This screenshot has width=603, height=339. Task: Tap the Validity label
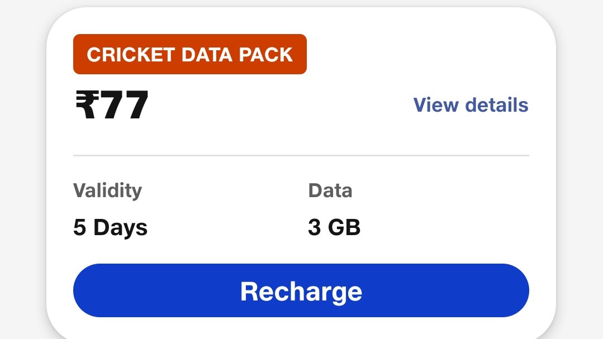107,190
